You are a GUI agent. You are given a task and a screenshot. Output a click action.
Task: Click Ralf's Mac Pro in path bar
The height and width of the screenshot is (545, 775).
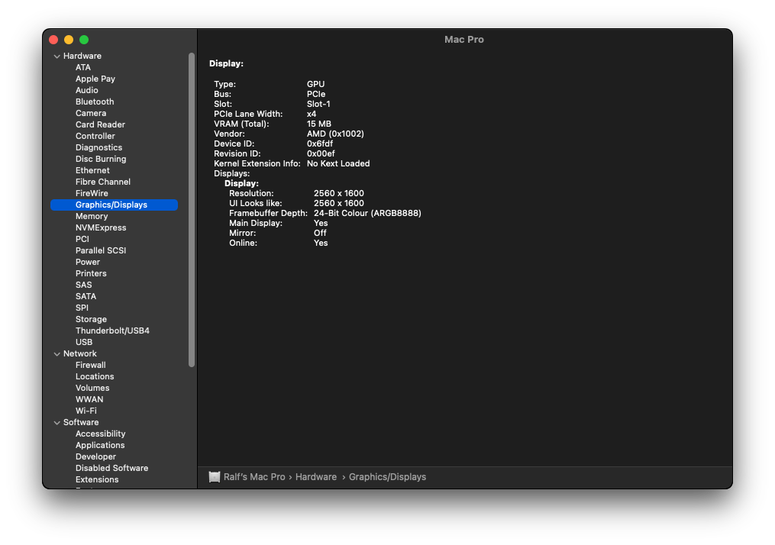click(254, 477)
